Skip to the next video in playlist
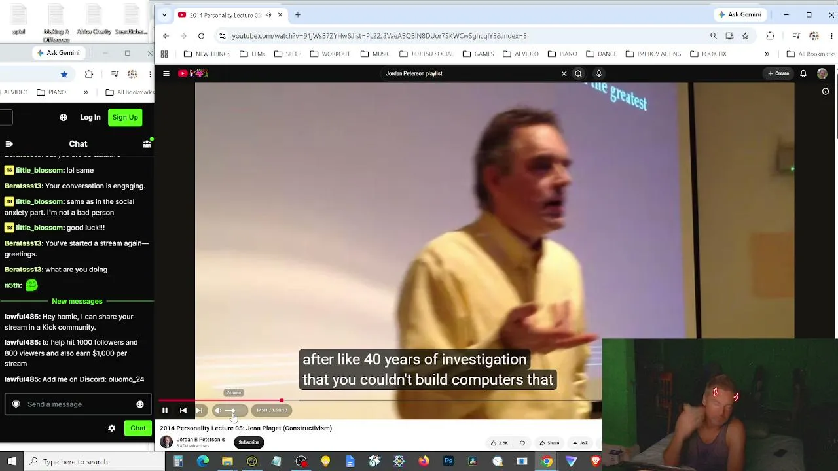Screen dimensions: 838x471 [199, 410]
